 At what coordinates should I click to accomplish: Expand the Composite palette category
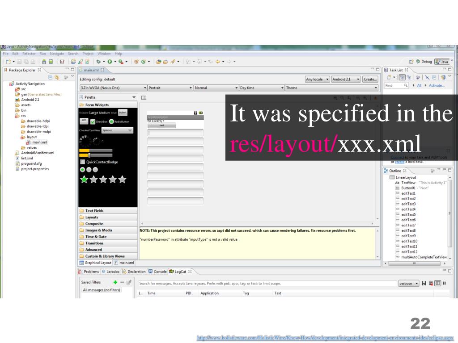pos(108,224)
